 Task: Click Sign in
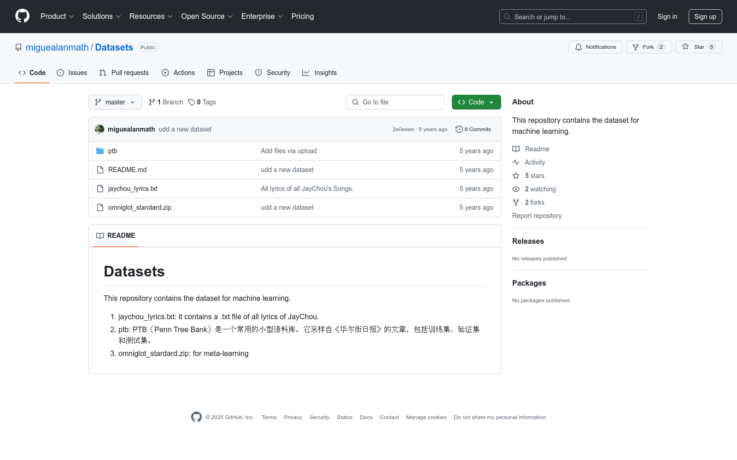pyautogui.click(x=667, y=17)
